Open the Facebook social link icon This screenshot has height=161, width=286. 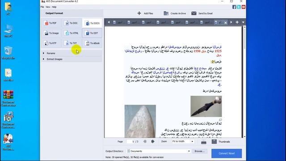(x=234, y=7)
